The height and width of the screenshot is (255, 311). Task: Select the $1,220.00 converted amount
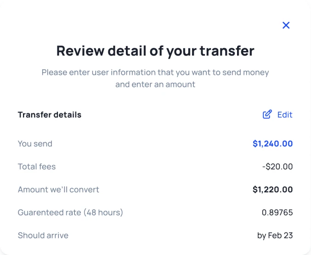[x=272, y=189]
